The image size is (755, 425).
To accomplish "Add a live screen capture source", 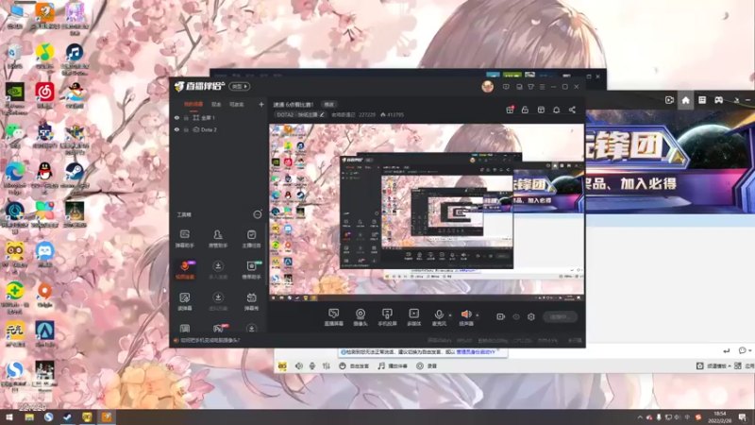I will (x=333, y=317).
